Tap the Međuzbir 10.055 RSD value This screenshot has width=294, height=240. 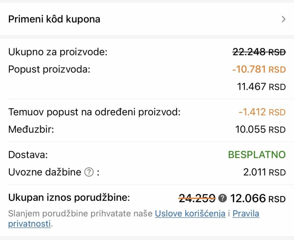pos(260,129)
